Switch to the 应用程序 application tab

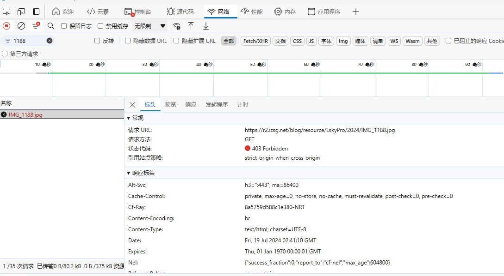(x=324, y=12)
